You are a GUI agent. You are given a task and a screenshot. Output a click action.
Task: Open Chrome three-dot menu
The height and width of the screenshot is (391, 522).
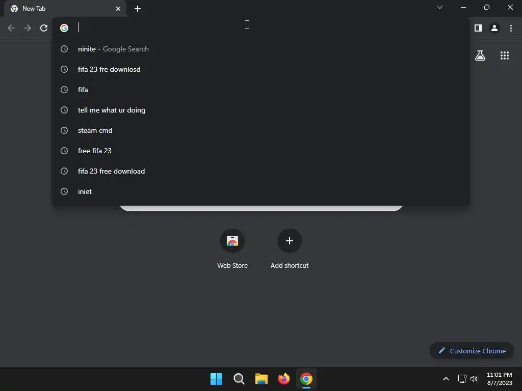tap(511, 28)
